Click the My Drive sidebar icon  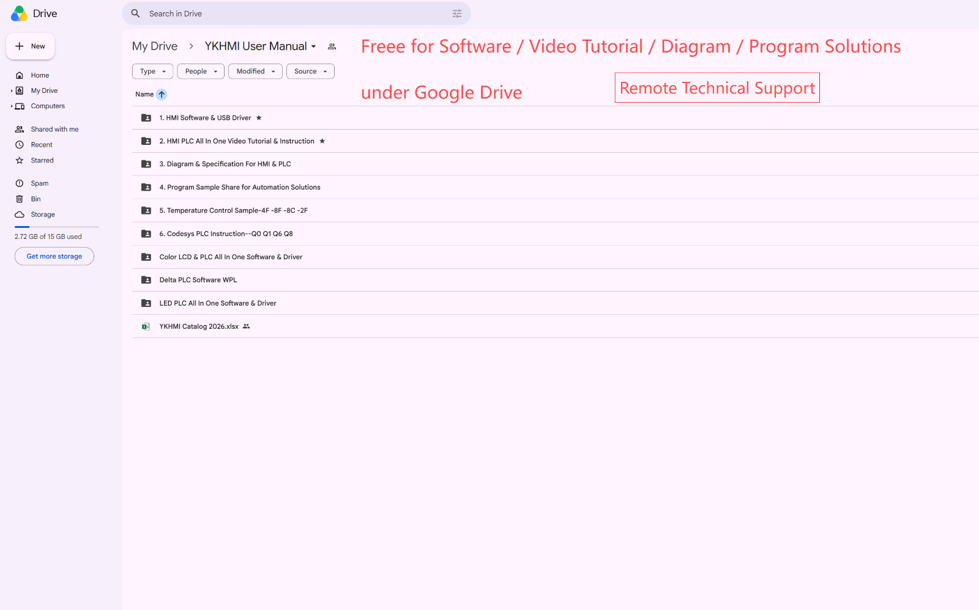[x=20, y=90]
